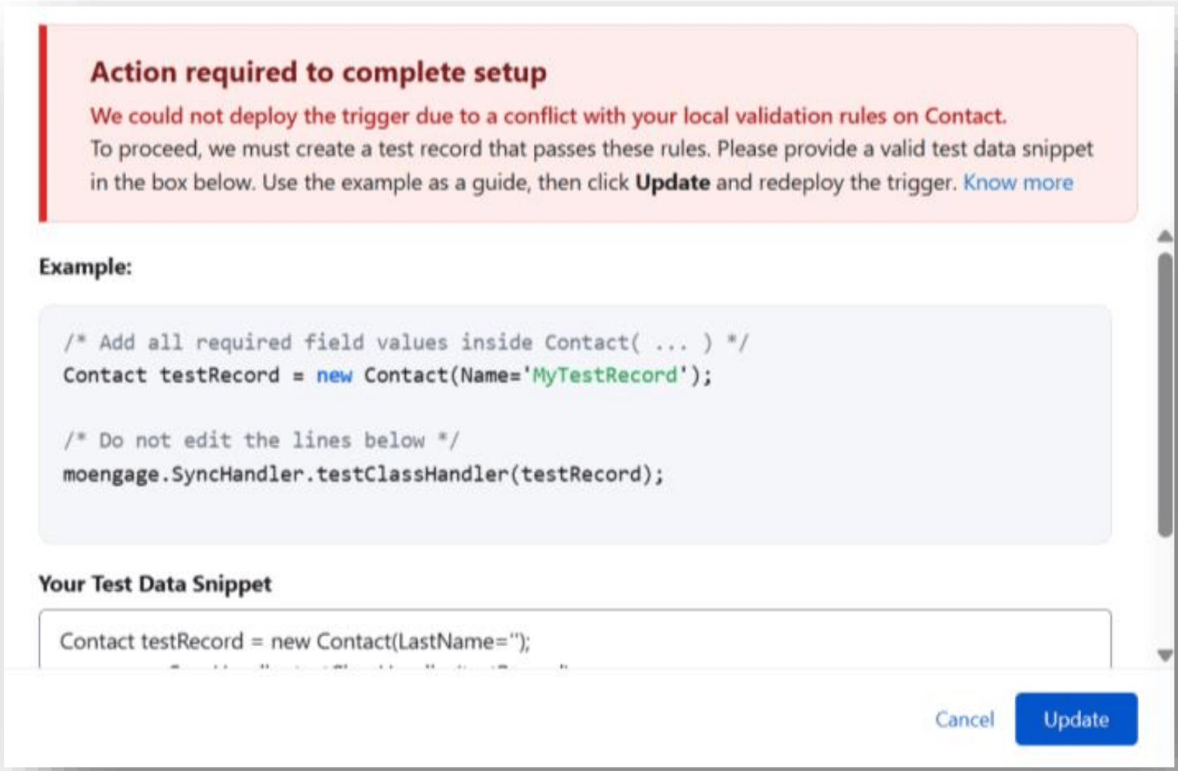Click the bold 'Update' word in instructions
Image resolution: width=1178 pixels, height=771 pixels.
(673, 183)
